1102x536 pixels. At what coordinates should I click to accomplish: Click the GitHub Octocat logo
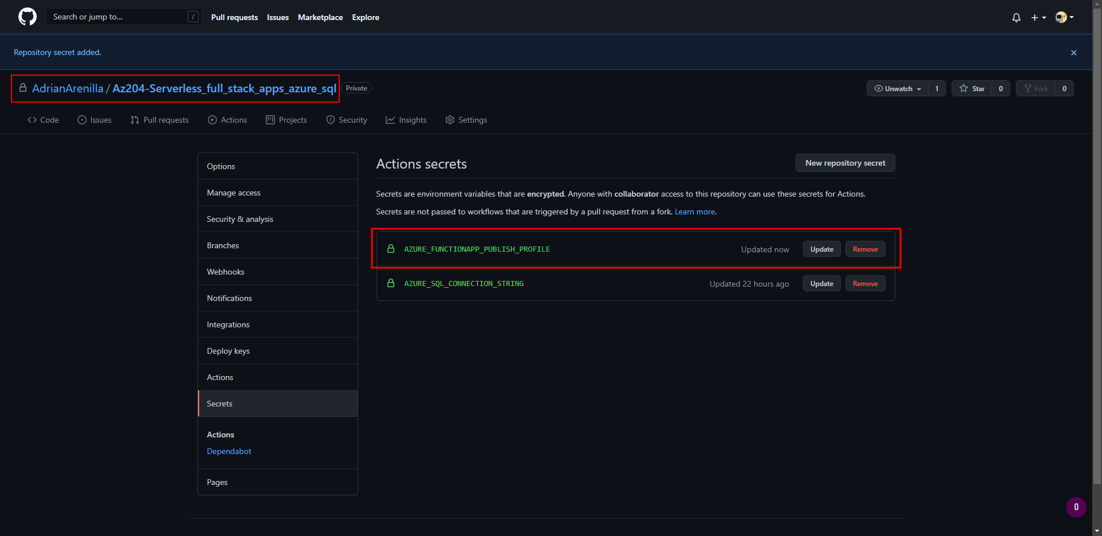28,17
